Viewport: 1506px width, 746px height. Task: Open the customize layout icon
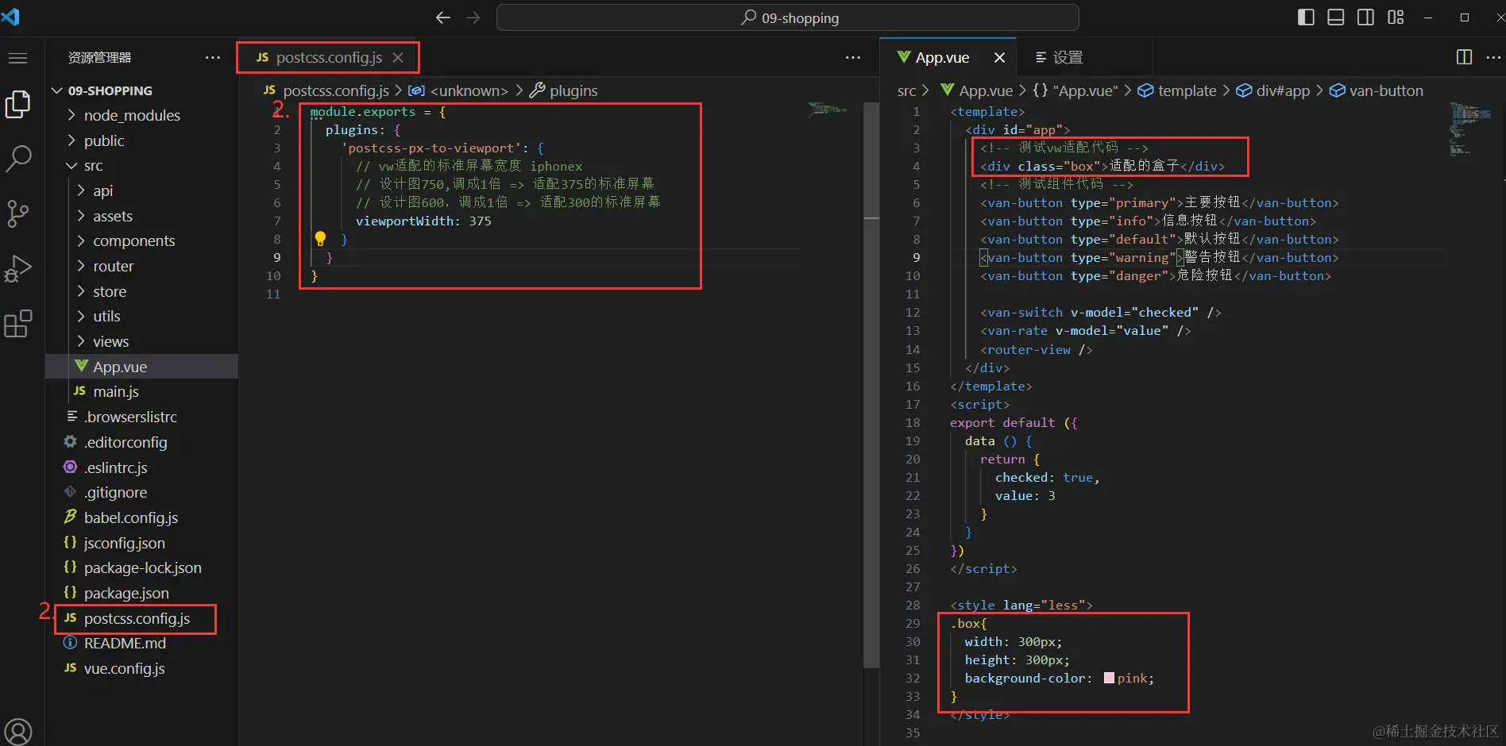[x=1396, y=17]
